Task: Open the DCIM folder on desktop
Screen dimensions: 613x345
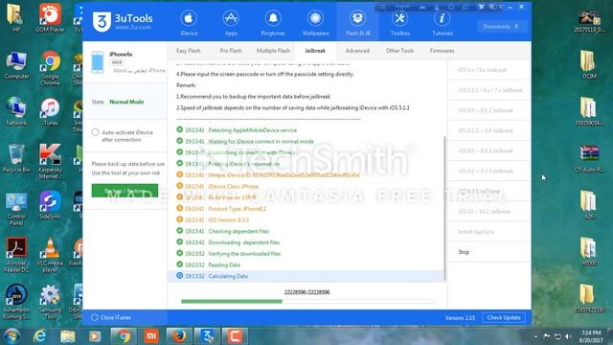Action: pyautogui.click(x=589, y=64)
